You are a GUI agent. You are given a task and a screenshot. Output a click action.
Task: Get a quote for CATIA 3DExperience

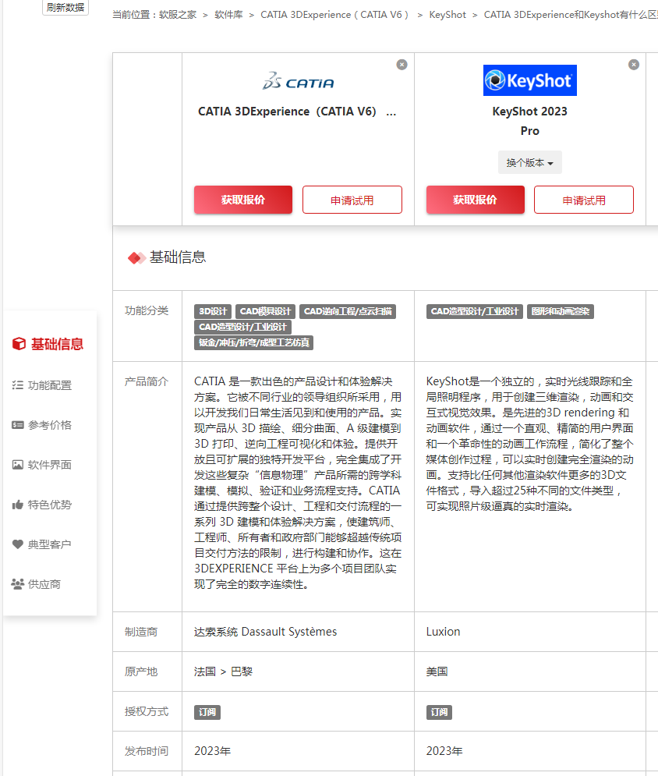point(243,200)
